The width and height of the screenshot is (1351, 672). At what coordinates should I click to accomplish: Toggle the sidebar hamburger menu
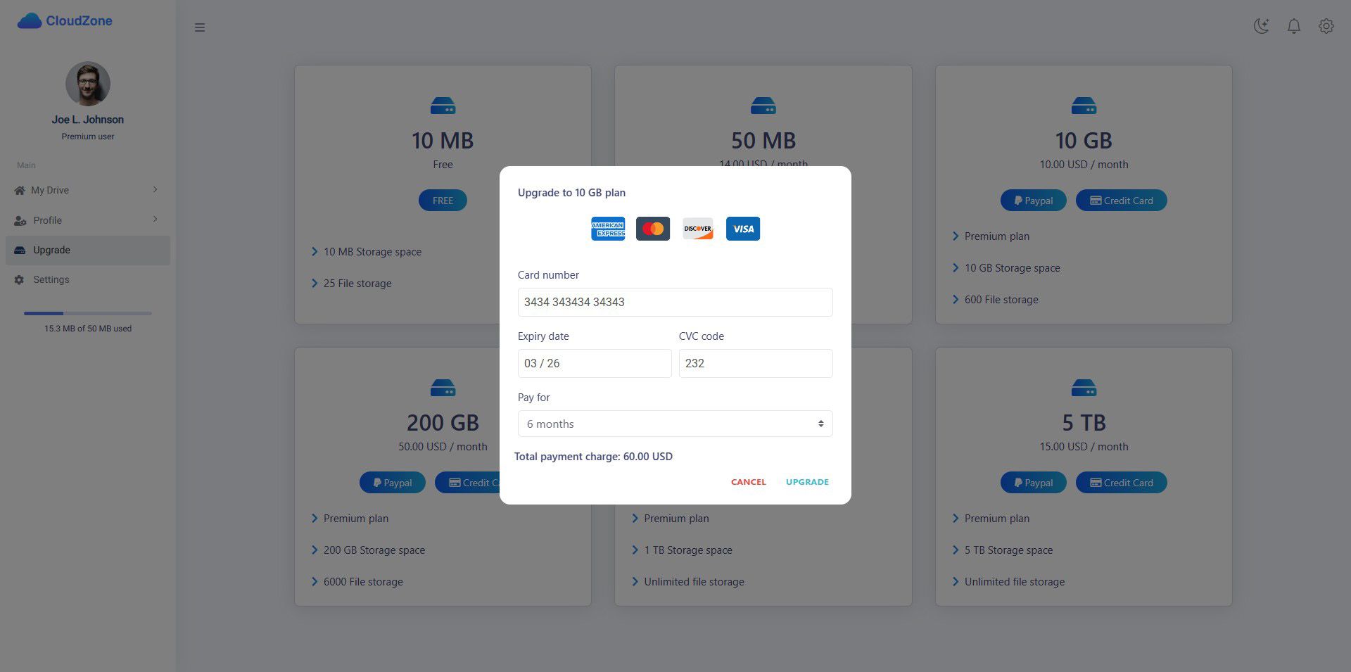[200, 27]
